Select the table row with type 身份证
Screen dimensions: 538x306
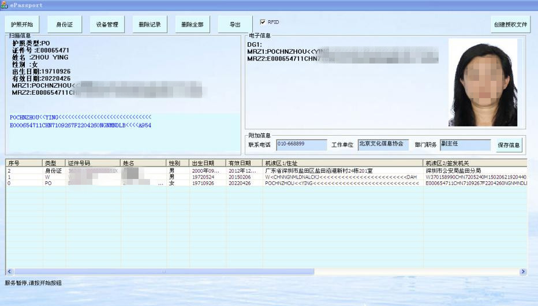53,171
